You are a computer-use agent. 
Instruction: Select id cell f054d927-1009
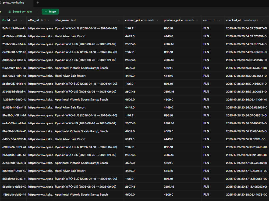[13, 68]
